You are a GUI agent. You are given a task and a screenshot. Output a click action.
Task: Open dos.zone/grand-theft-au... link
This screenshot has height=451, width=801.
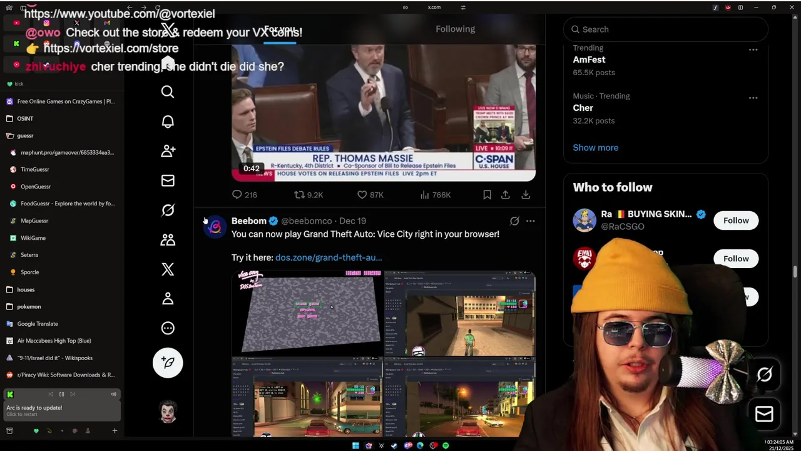coord(329,257)
